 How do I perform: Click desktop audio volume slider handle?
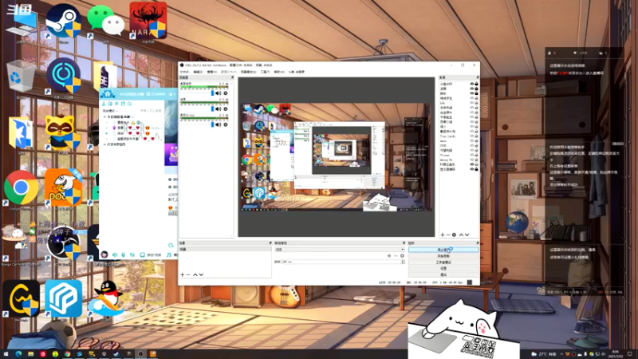click(x=212, y=93)
